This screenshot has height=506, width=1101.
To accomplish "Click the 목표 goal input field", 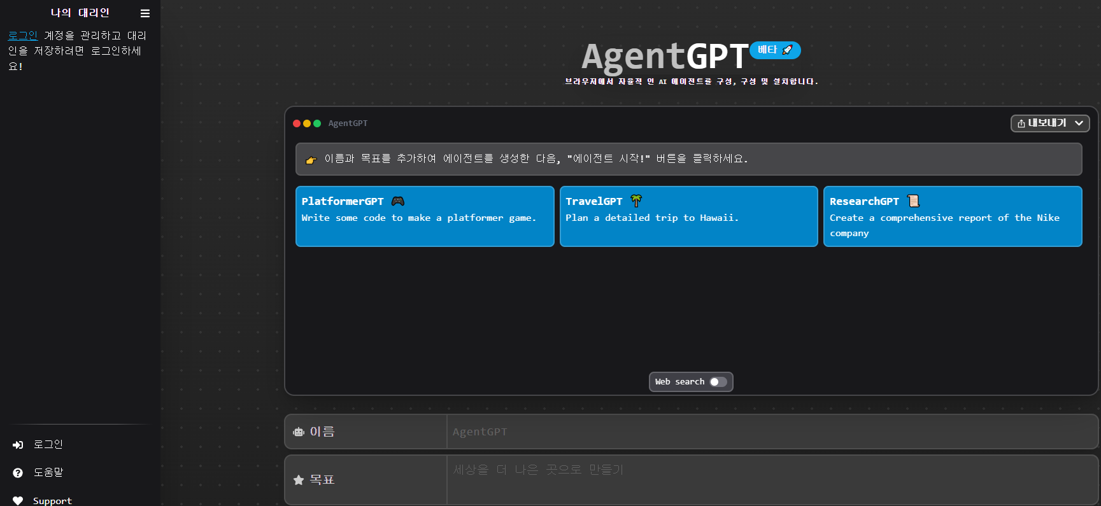I will pos(772,480).
